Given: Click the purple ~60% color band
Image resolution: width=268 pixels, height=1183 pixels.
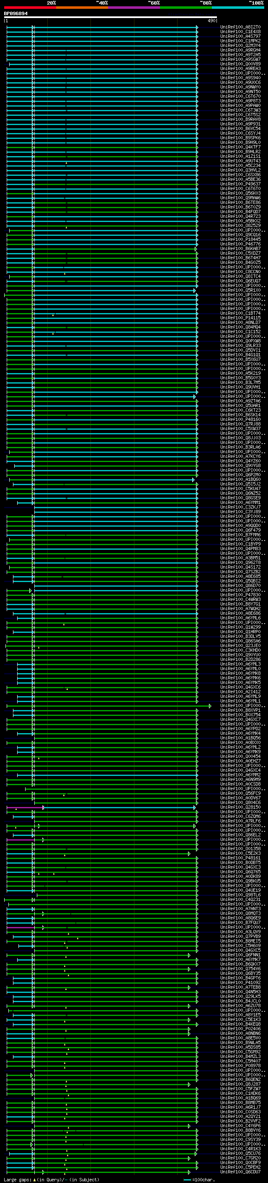Looking at the screenshot, I should pos(134,8).
